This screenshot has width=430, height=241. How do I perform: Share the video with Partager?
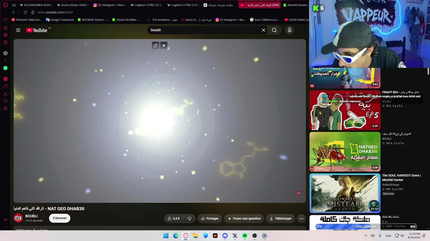pos(210,219)
